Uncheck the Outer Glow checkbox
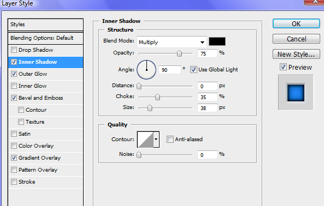This screenshot has height=206, width=324. tap(14, 74)
